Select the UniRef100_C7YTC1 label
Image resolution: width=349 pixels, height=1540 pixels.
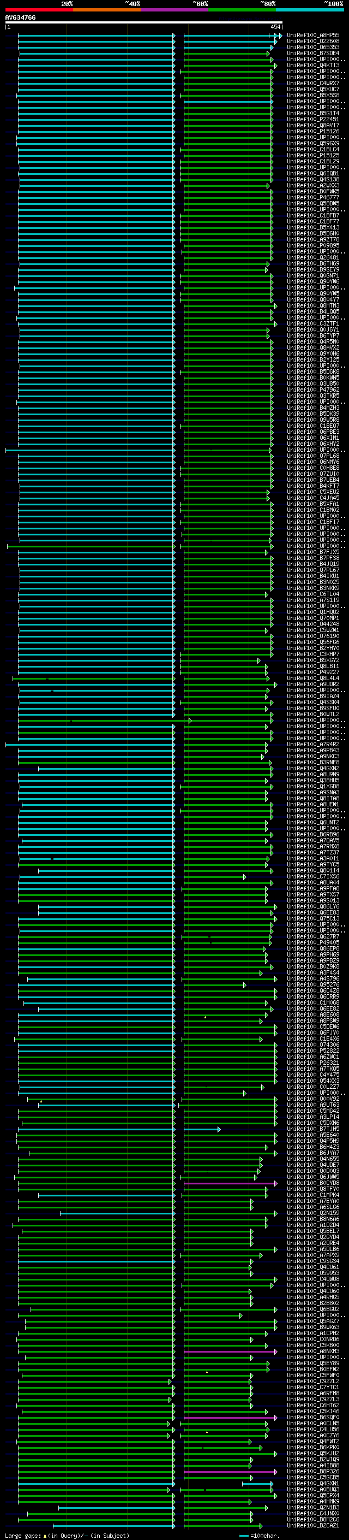pos(313,1387)
